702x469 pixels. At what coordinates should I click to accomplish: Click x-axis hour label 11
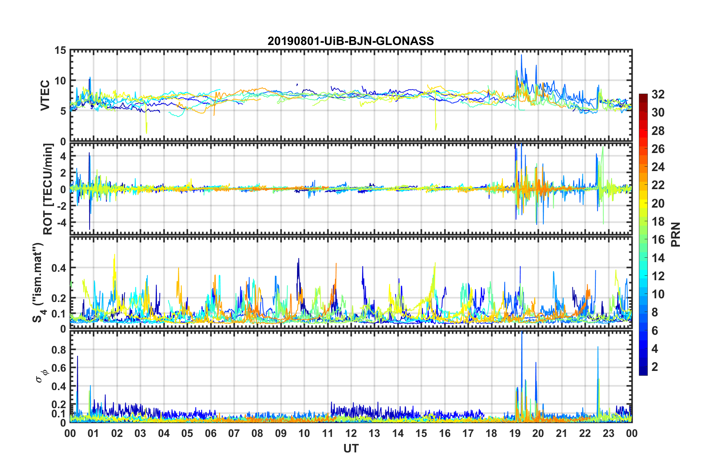tap(328, 433)
